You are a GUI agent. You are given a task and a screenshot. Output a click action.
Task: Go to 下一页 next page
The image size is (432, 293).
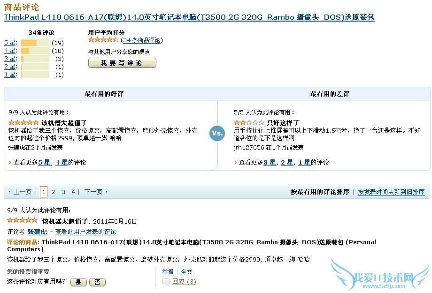tap(96, 192)
